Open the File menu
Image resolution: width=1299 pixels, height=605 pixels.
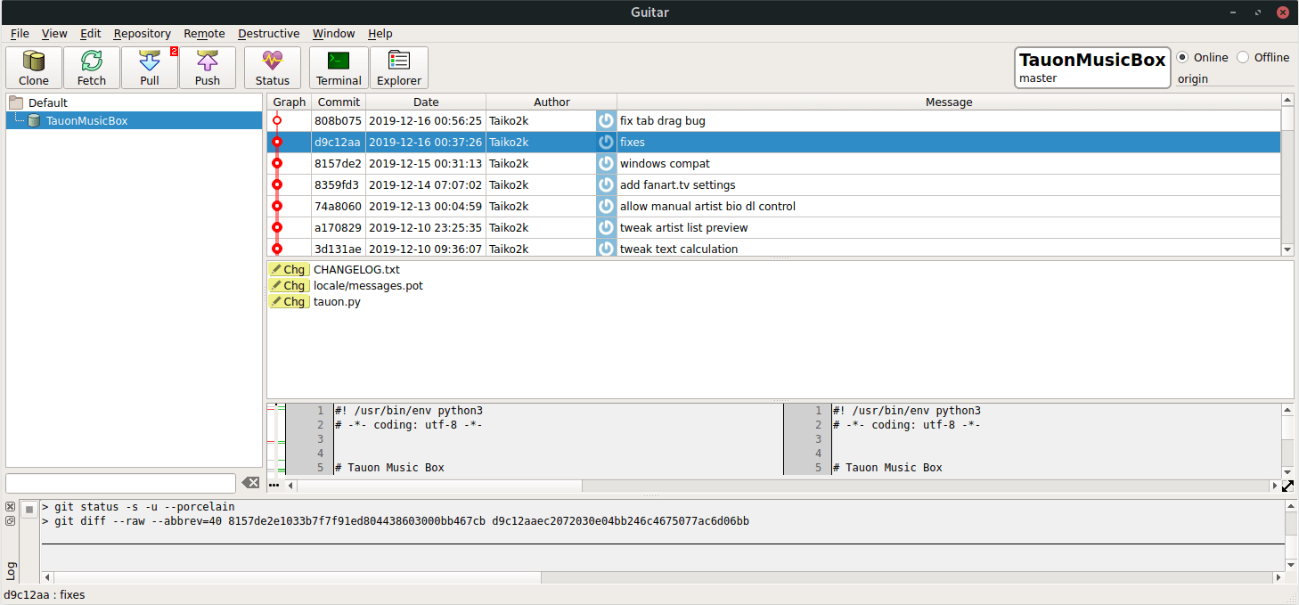pyautogui.click(x=20, y=33)
